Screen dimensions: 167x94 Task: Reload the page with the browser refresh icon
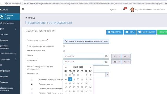pos(1,3)
